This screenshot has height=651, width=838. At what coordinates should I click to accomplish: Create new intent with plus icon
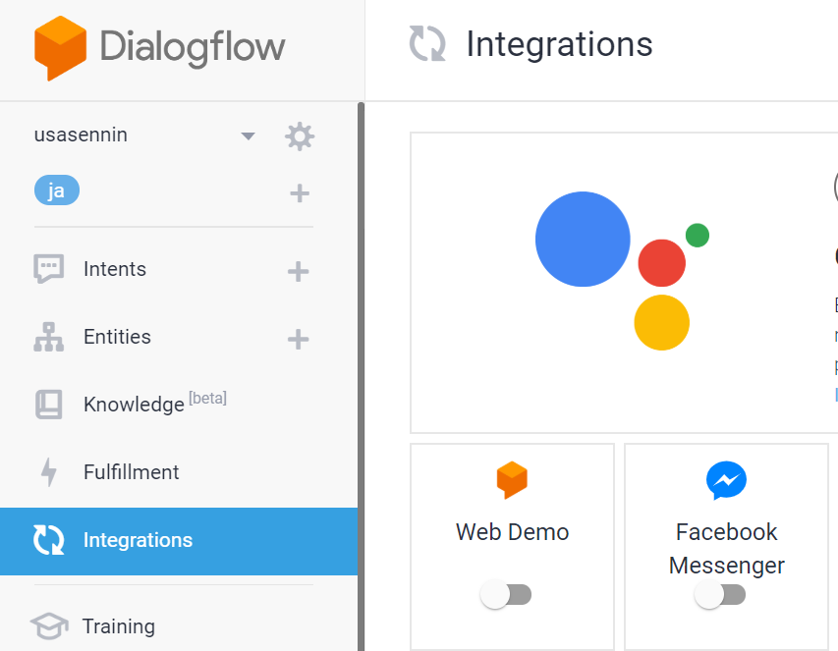click(x=298, y=272)
